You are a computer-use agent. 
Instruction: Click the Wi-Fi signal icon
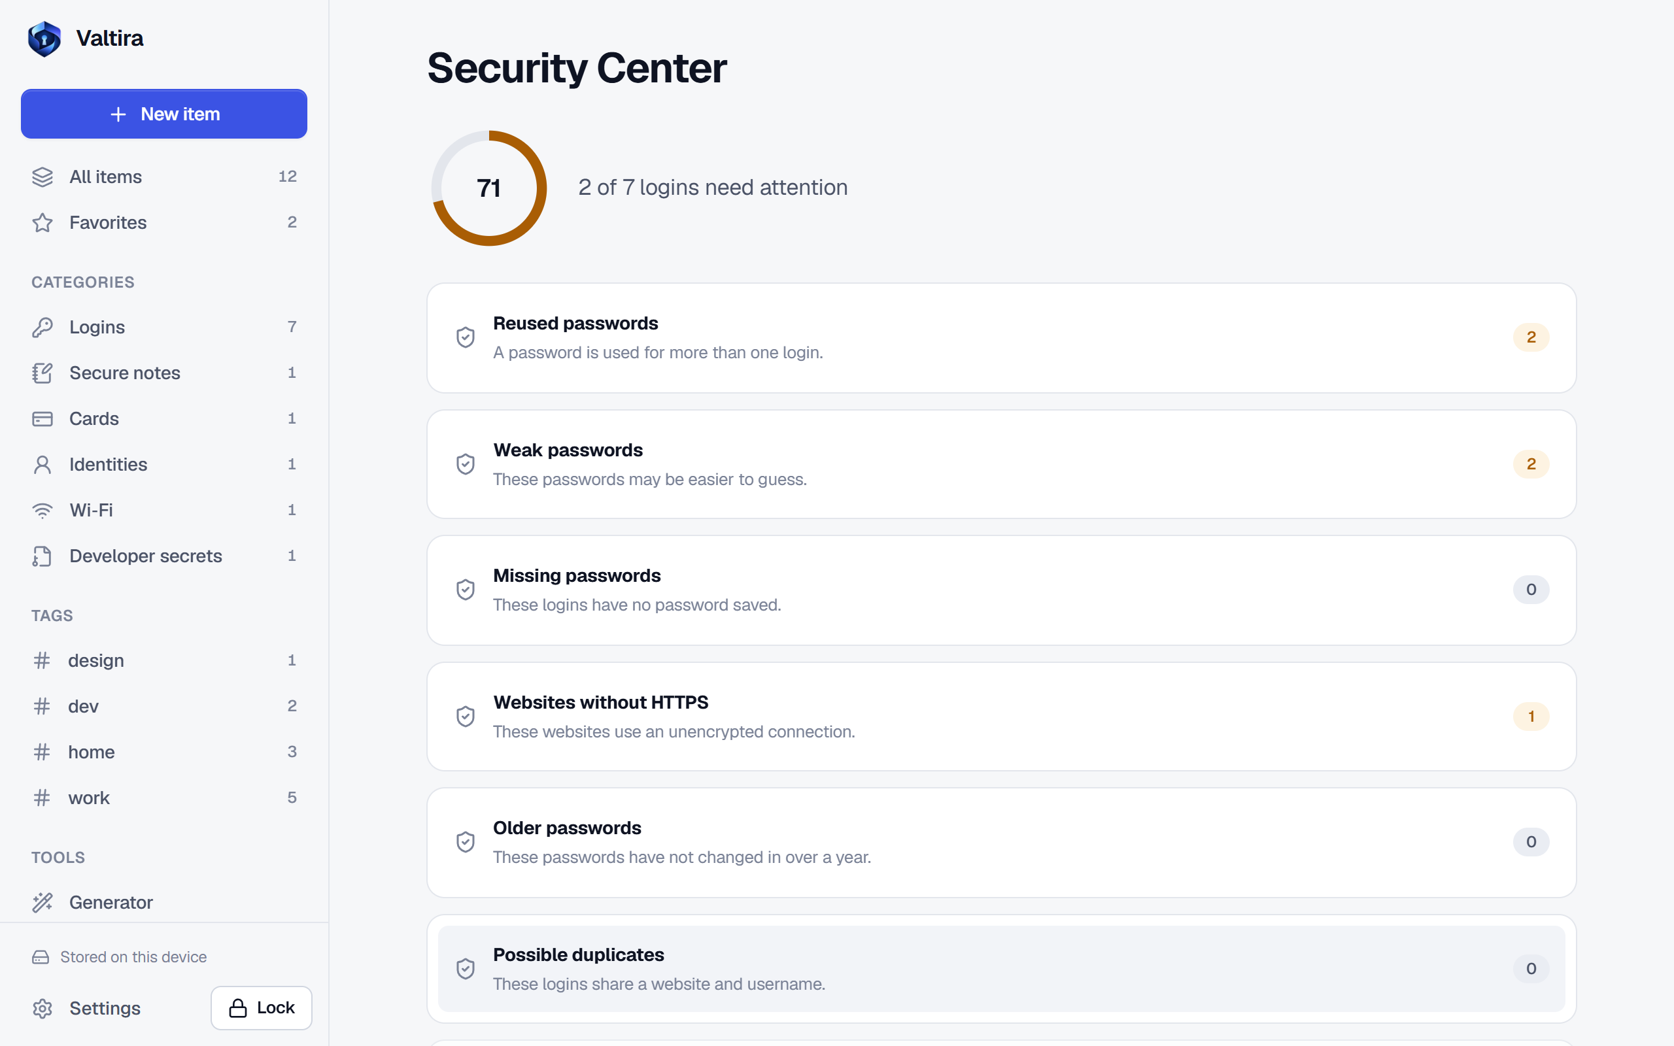[43, 511]
